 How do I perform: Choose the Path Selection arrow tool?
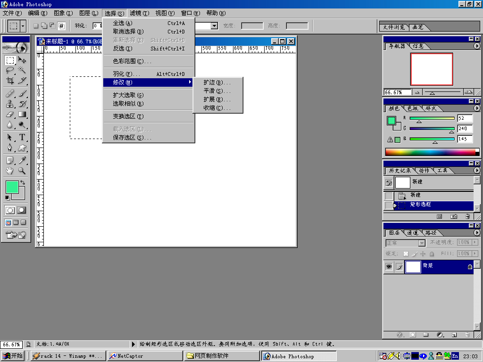(10, 137)
